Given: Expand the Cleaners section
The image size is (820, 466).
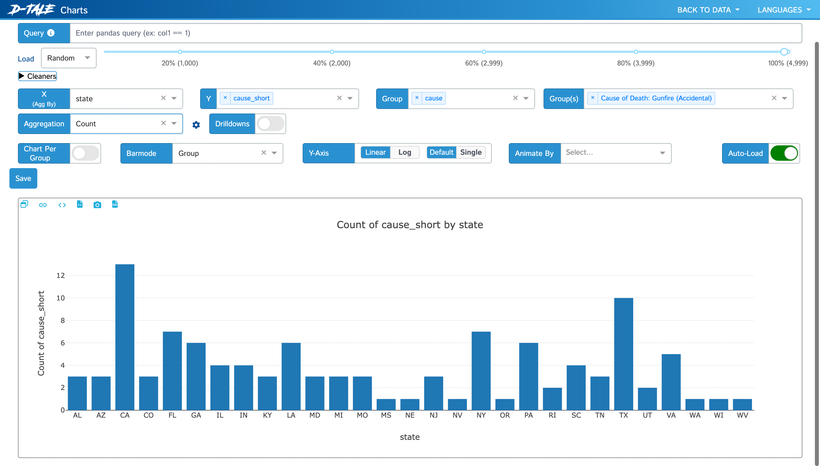Looking at the screenshot, I should coord(38,76).
